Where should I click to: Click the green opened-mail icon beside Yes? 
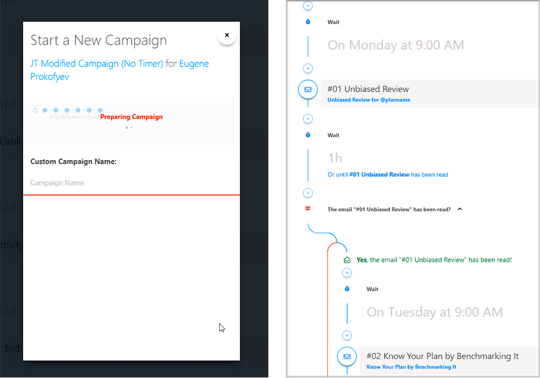[x=347, y=260]
